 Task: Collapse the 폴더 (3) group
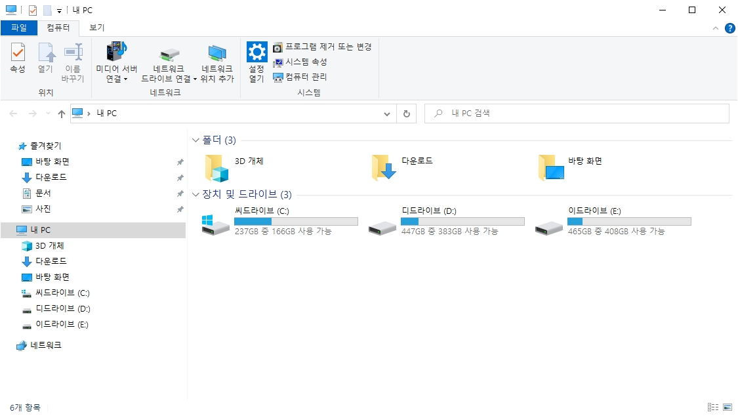pos(195,140)
